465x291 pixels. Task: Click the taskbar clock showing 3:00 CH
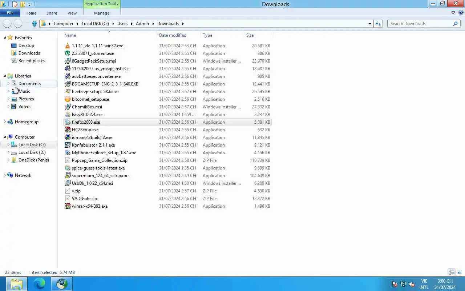445,281
